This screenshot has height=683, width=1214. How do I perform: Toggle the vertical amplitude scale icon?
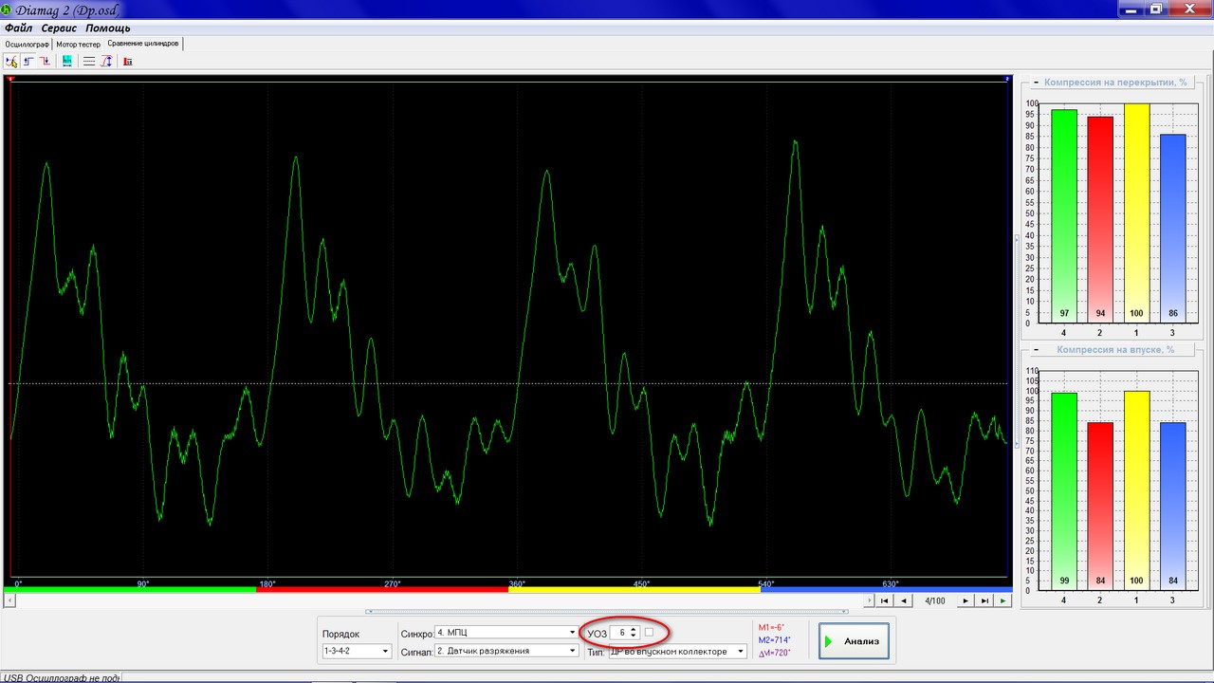[106, 61]
